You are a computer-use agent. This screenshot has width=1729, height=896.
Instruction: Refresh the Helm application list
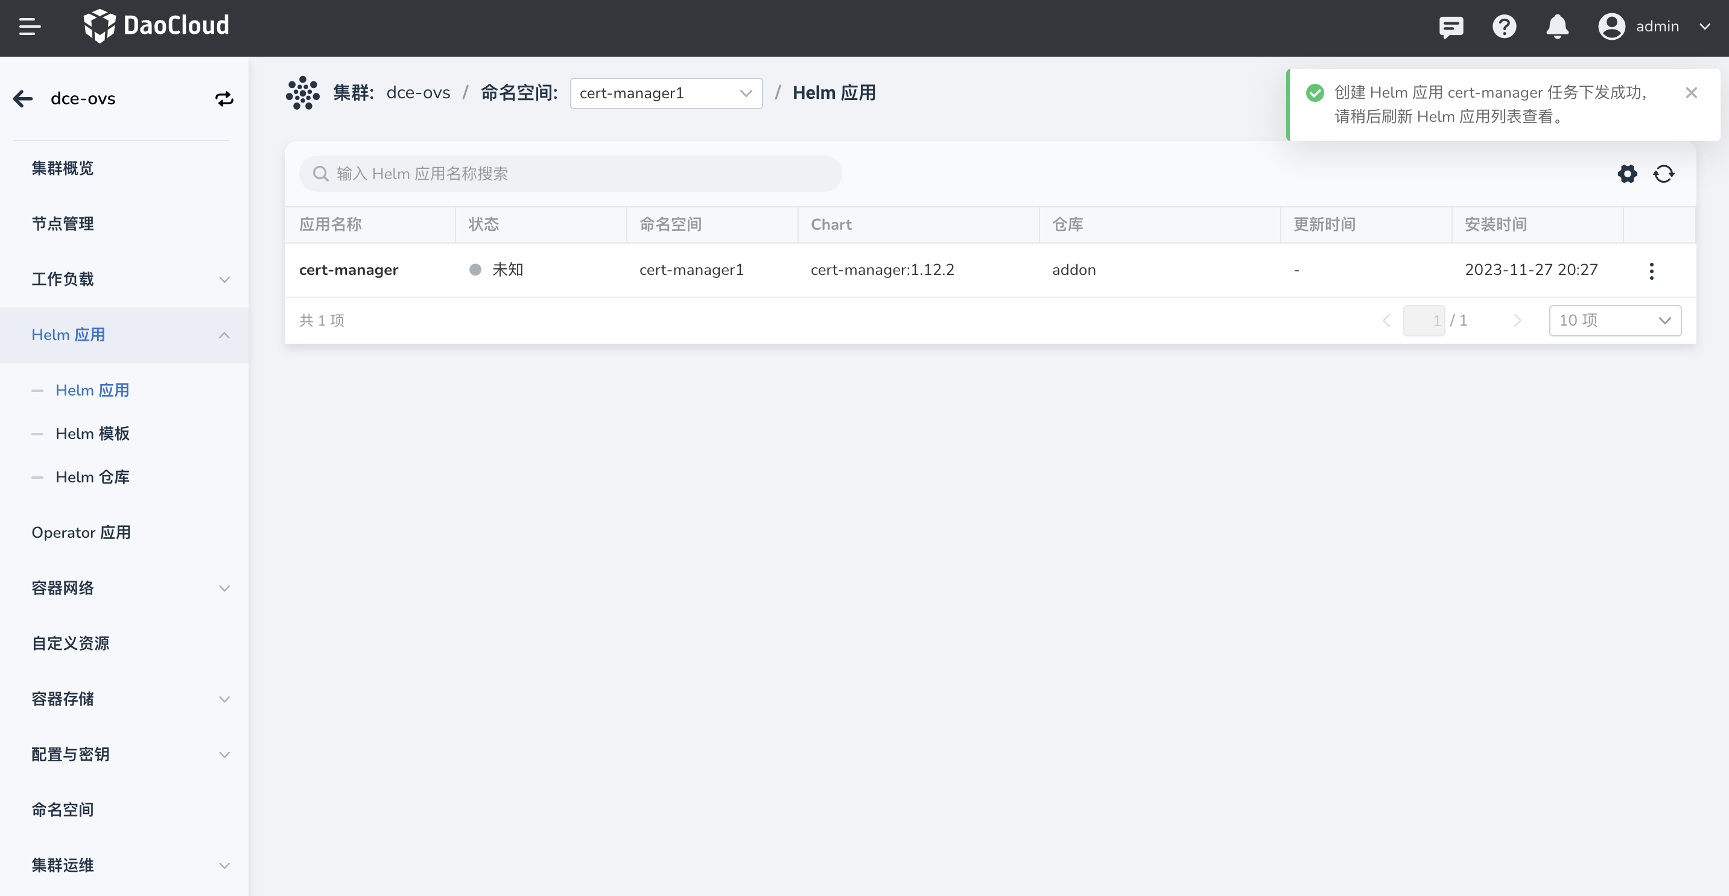(1664, 174)
